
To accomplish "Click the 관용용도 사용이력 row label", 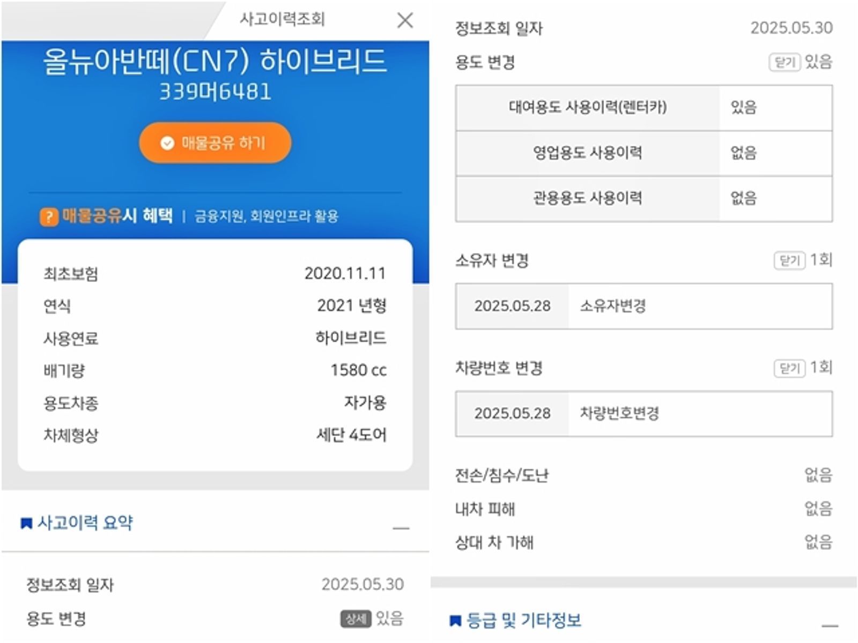I will click(588, 198).
